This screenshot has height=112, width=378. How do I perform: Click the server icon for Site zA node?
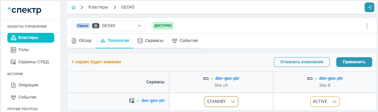click(206, 79)
